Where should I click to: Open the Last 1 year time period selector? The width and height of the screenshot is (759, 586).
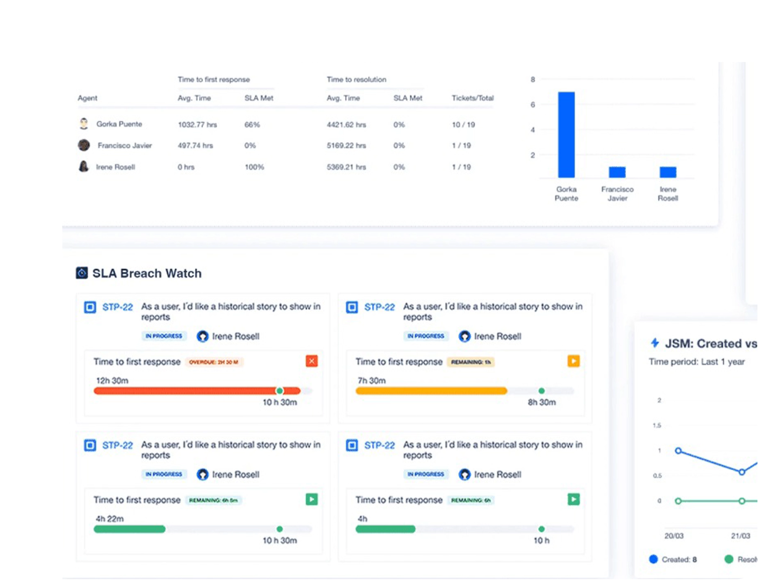pyautogui.click(x=719, y=362)
